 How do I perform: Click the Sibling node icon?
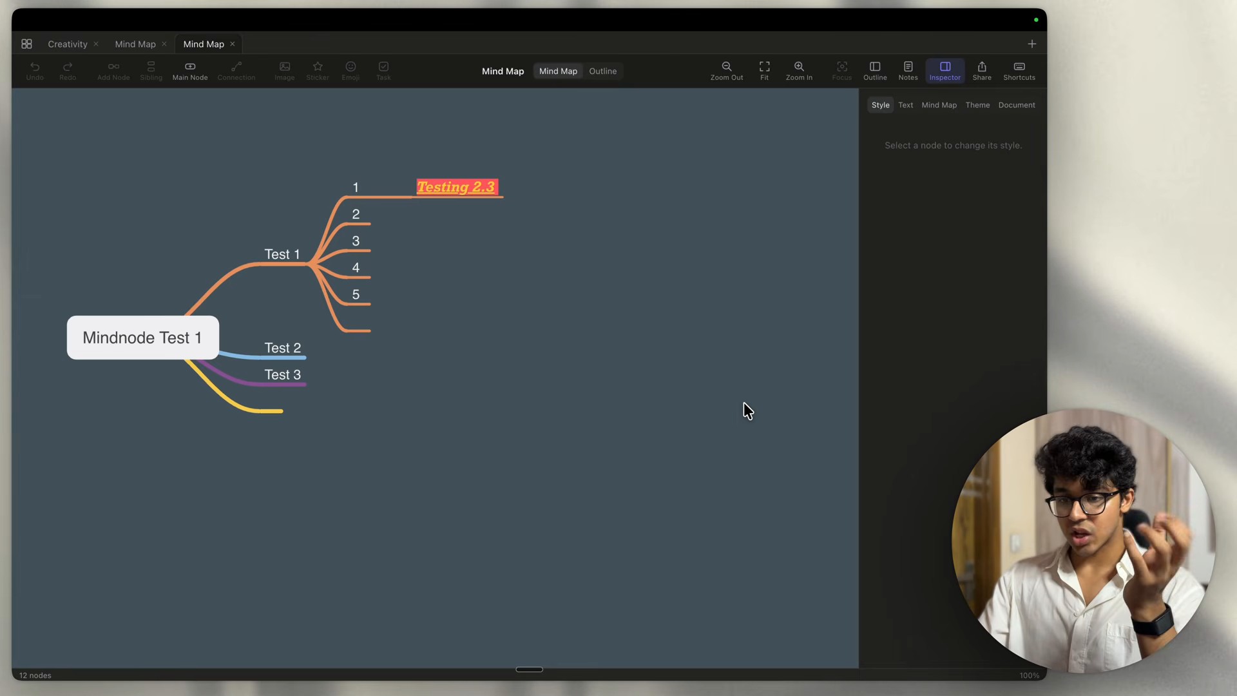(x=151, y=70)
